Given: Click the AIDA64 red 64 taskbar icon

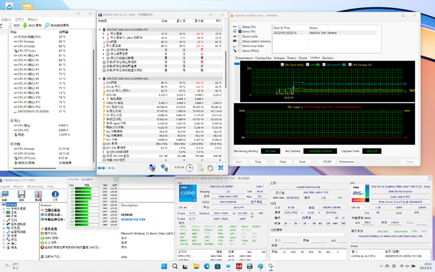Looking at the screenshot, I should click(x=239, y=266).
